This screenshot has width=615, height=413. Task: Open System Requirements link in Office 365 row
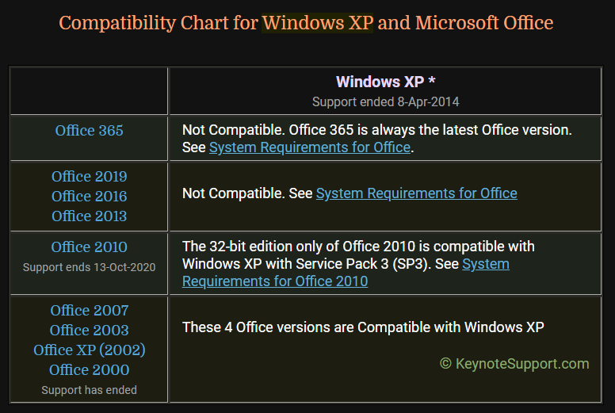tap(309, 147)
